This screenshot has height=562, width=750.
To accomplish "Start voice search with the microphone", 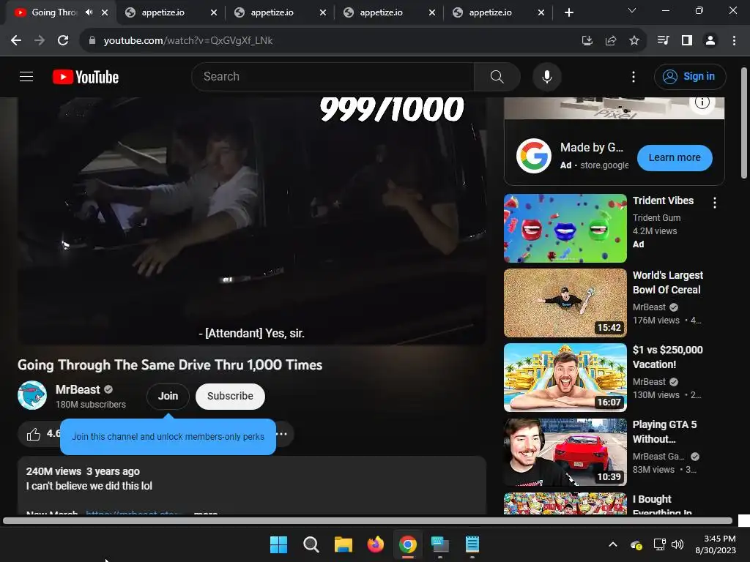I will pyautogui.click(x=546, y=76).
